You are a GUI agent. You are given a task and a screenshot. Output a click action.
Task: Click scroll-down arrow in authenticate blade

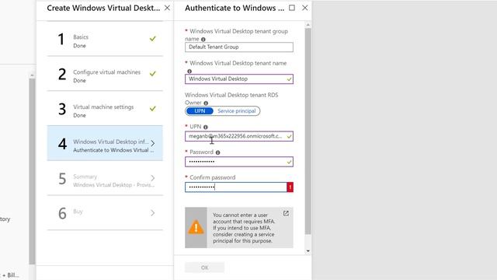pos(308,251)
